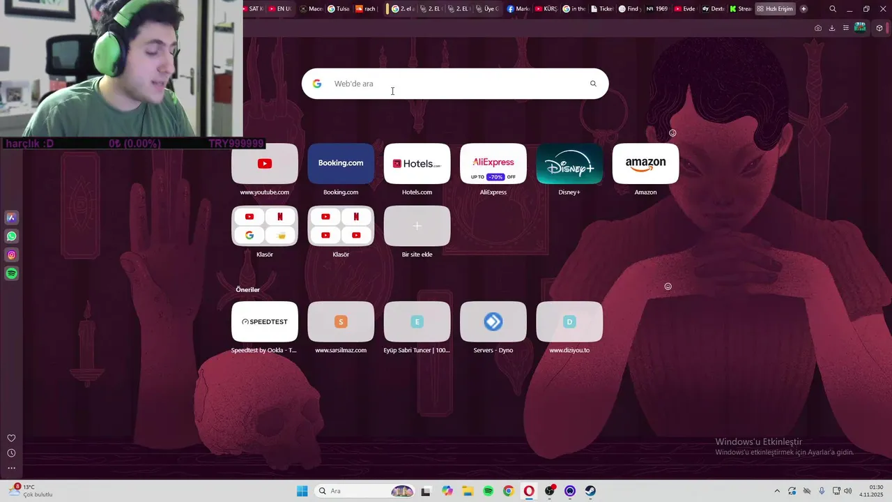
Task: Click the snapshot camera toolbar icon
Action: (818, 28)
